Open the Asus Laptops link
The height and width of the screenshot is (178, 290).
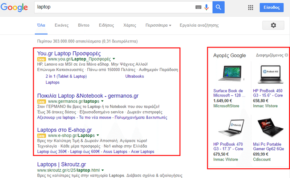click(115, 152)
